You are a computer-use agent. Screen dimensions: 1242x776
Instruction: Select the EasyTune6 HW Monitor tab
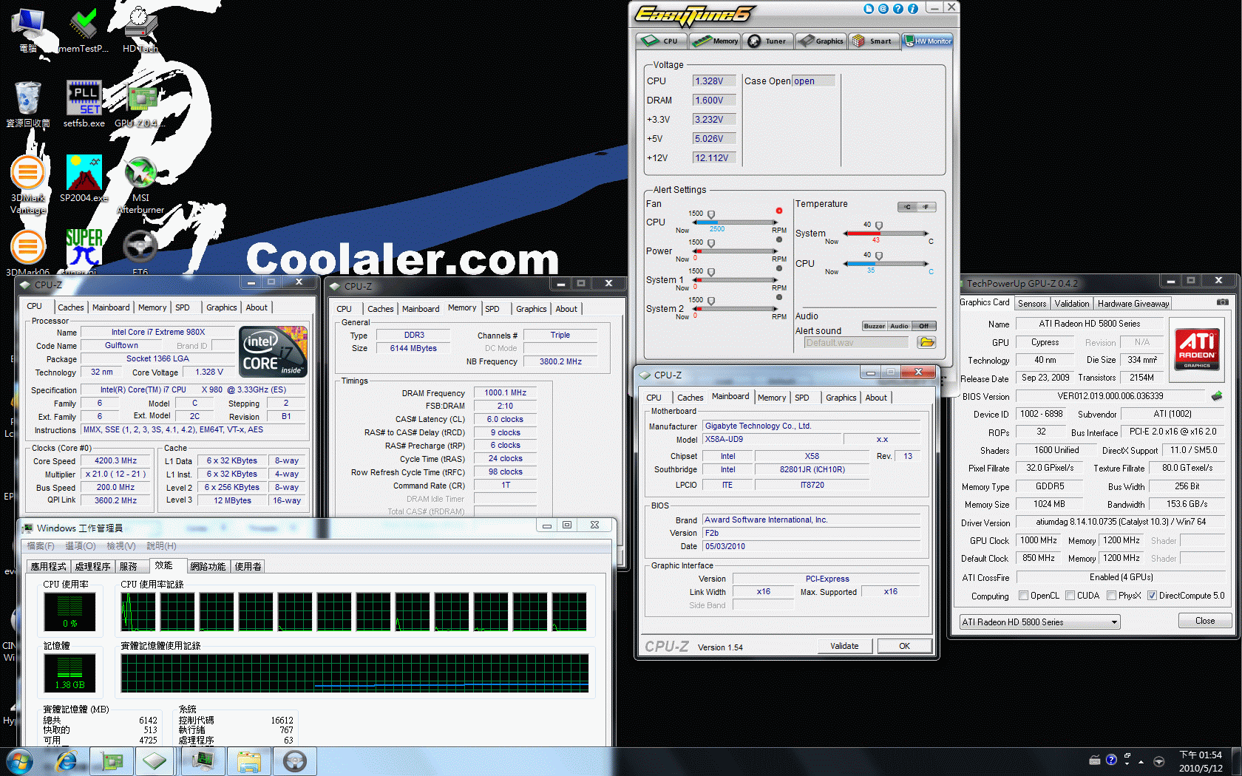click(x=927, y=41)
